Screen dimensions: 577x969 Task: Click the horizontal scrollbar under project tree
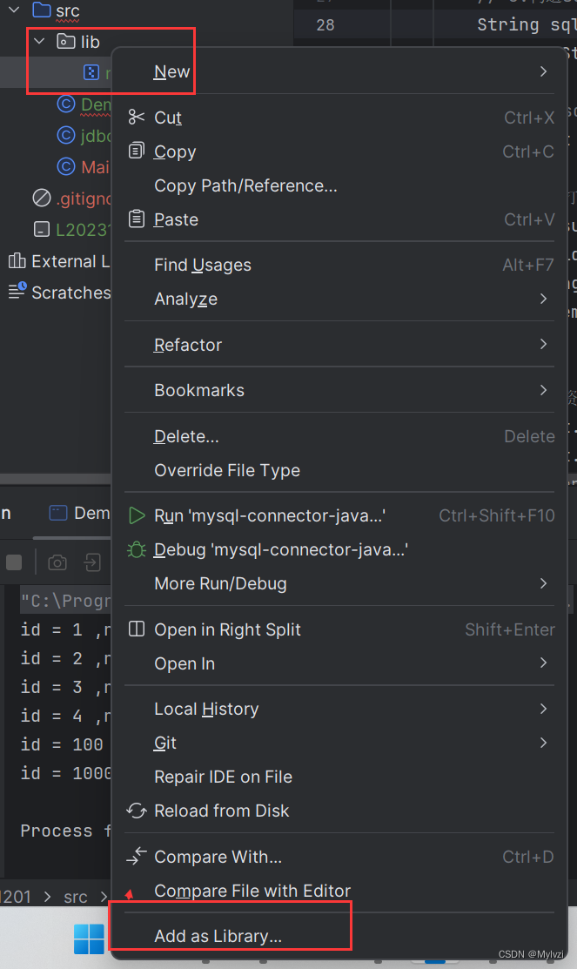[56, 480]
